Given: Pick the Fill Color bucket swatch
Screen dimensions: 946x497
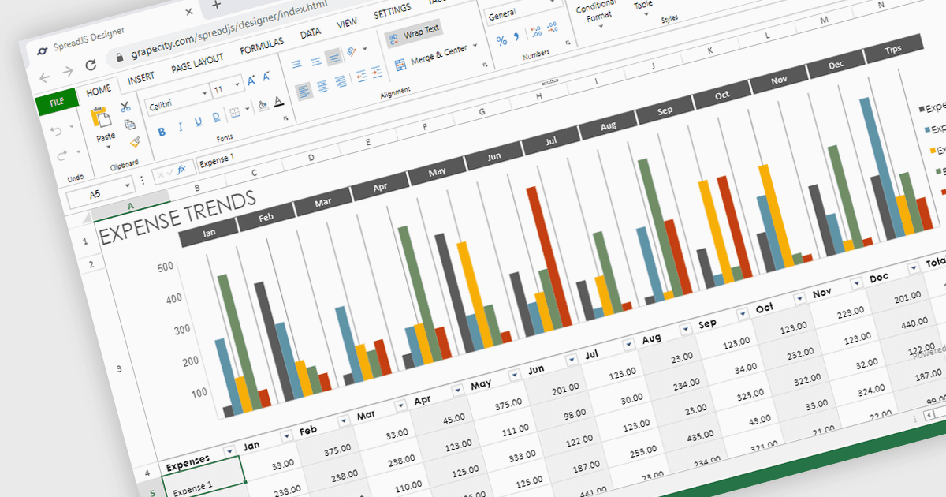Looking at the screenshot, I should pyautogui.click(x=263, y=105).
